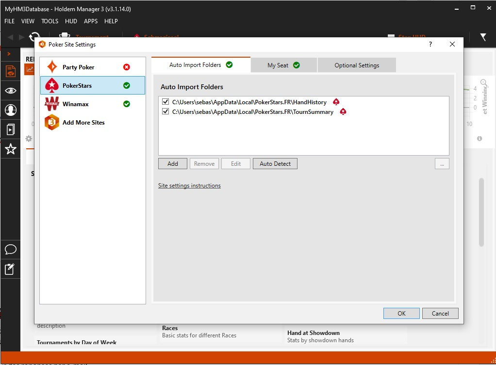Click the hand replayer sidebar icon
The height and width of the screenshot is (365, 496).
click(x=11, y=129)
